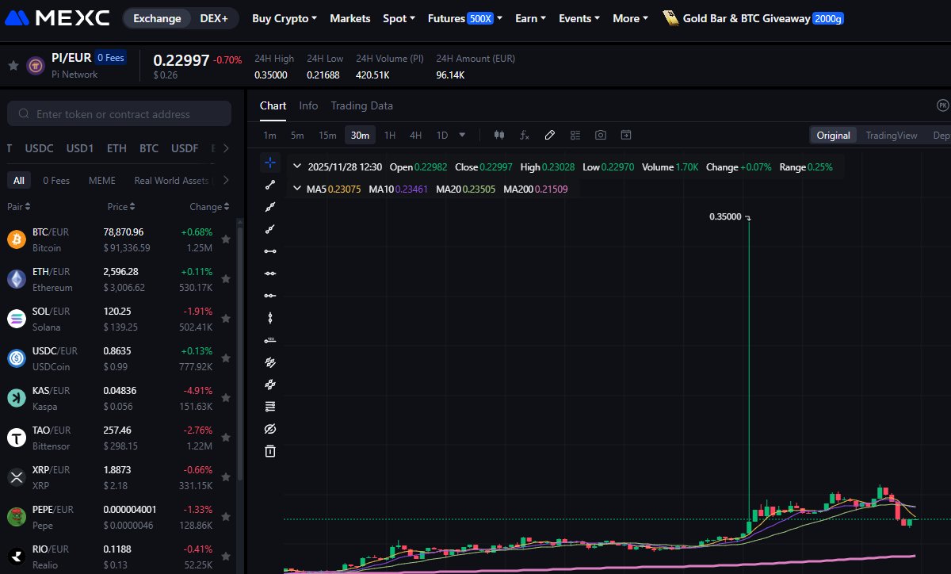Collapse the OHLC data row chevron
This screenshot has height=574, width=951.
(296, 167)
